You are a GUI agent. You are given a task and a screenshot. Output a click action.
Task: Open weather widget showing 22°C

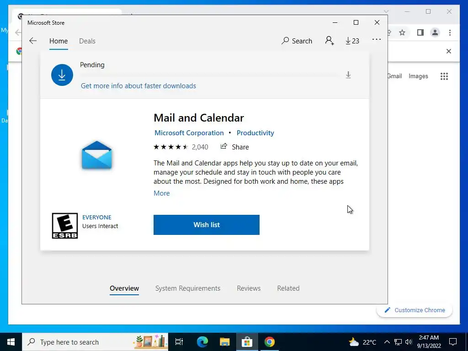362,342
